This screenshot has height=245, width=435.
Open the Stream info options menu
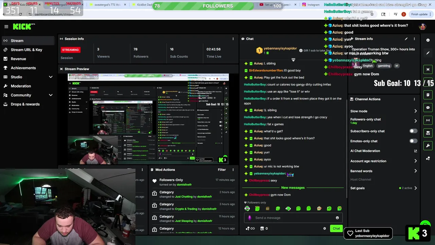[x=414, y=39]
